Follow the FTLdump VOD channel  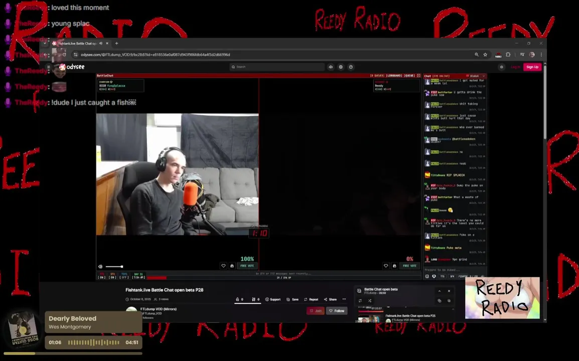click(337, 311)
